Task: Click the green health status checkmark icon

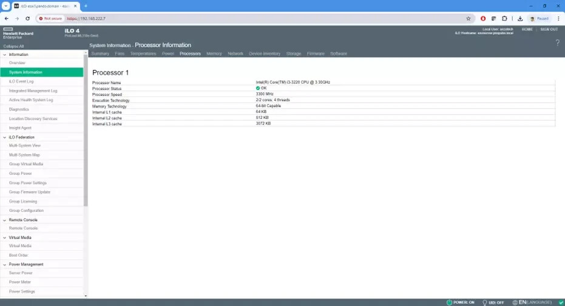Action: point(561,302)
